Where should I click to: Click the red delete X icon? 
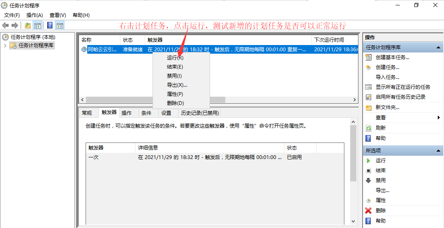[x=368, y=210]
